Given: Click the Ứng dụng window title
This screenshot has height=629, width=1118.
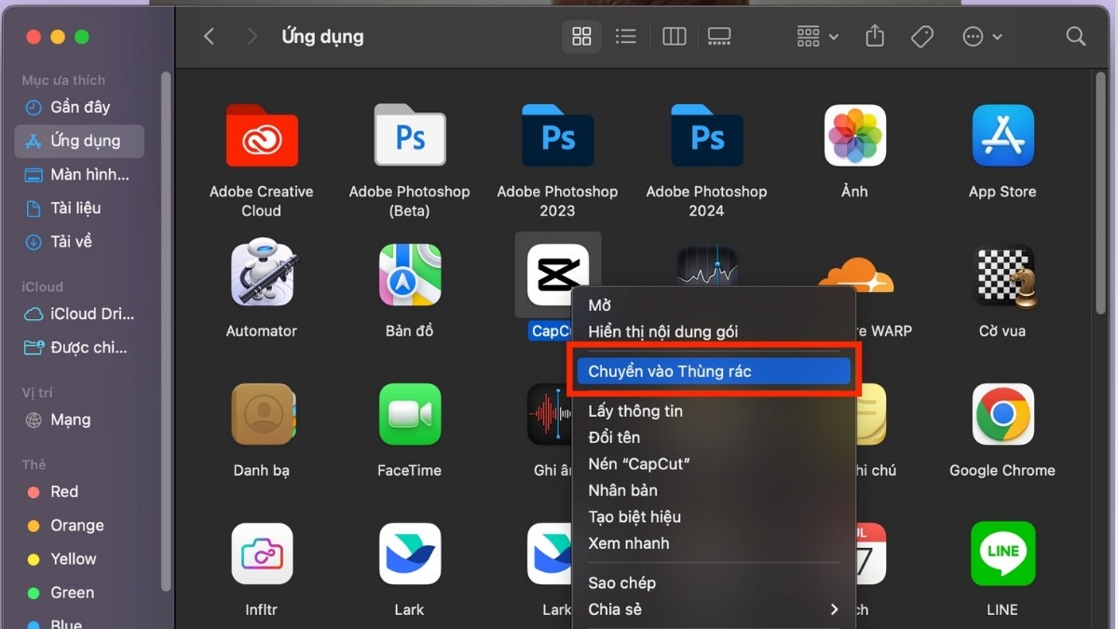Looking at the screenshot, I should [322, 36].
